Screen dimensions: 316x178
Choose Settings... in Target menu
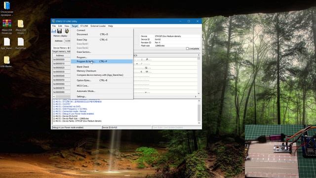pyautogui.click(x=102, y=96)
